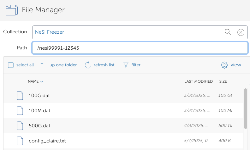
Task: Click the Path input field
Action: [x=140, y=48]
